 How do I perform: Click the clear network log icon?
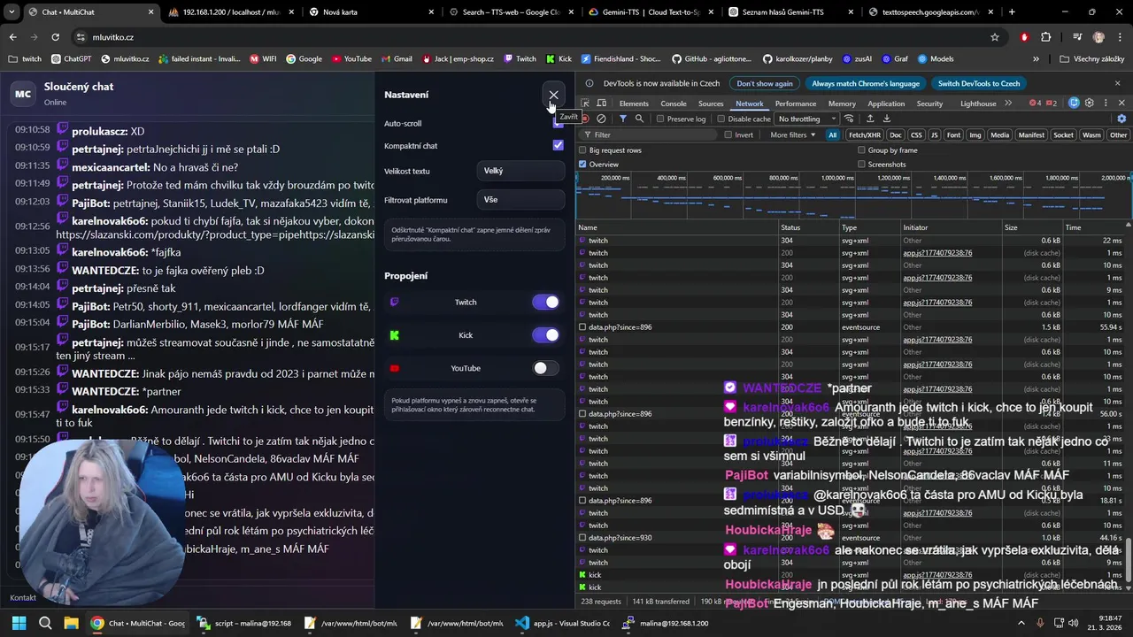coord(601,119)
